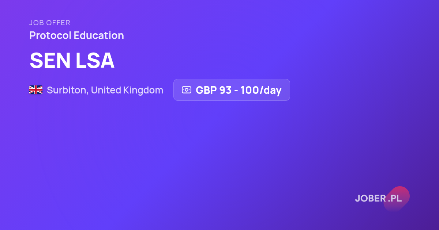Click the word SEN in the title
439x230 pixels.
pyautogui.click(x=50, y=61)
